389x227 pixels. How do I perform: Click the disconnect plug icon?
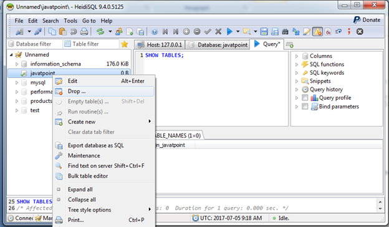coord(37,32)
